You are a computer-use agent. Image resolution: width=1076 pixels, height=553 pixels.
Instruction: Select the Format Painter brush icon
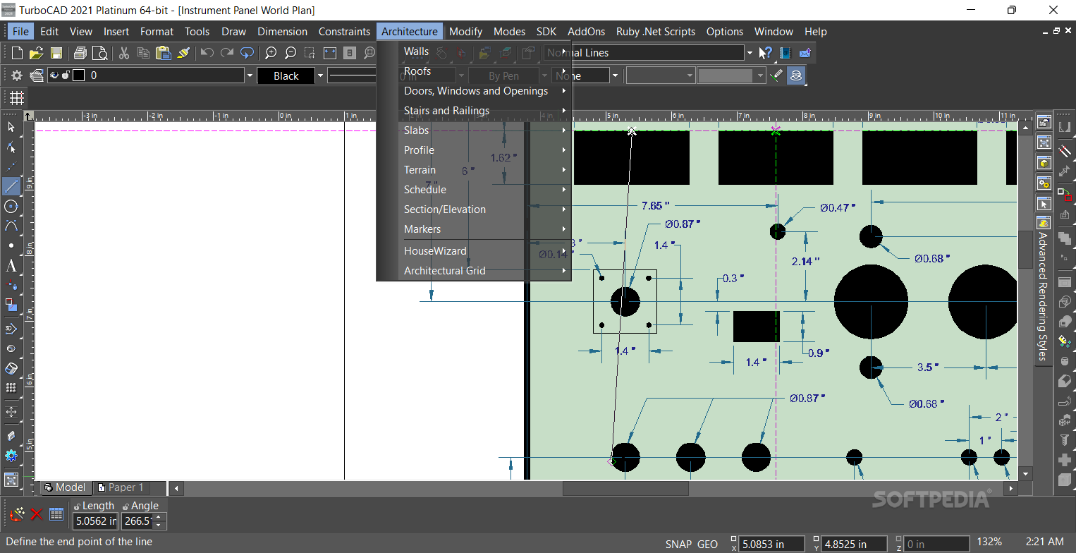click(183, 53)
